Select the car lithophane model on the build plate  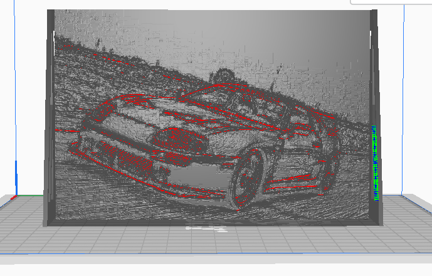(213, 118)
